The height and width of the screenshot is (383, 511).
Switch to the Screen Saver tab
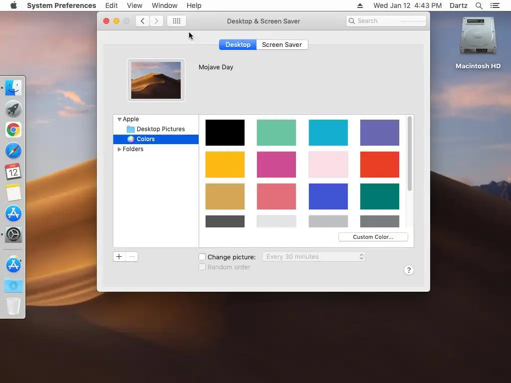click(x=282, y=44)
